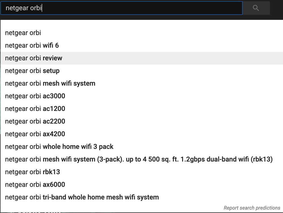
Task: Select highlighted 'netgear orbi review' suggestion
Action: pyautogui.click(x=34, y=58)
